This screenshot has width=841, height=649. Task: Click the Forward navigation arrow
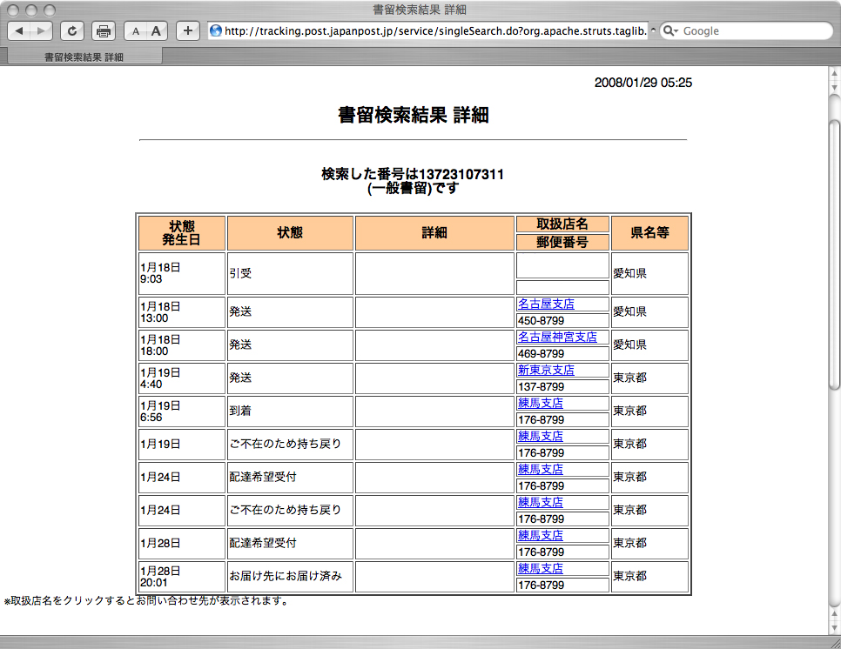point(41,31)
